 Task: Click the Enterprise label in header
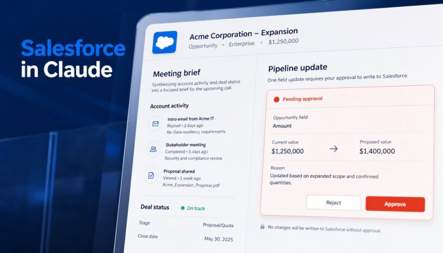click(x=242, y=44)
